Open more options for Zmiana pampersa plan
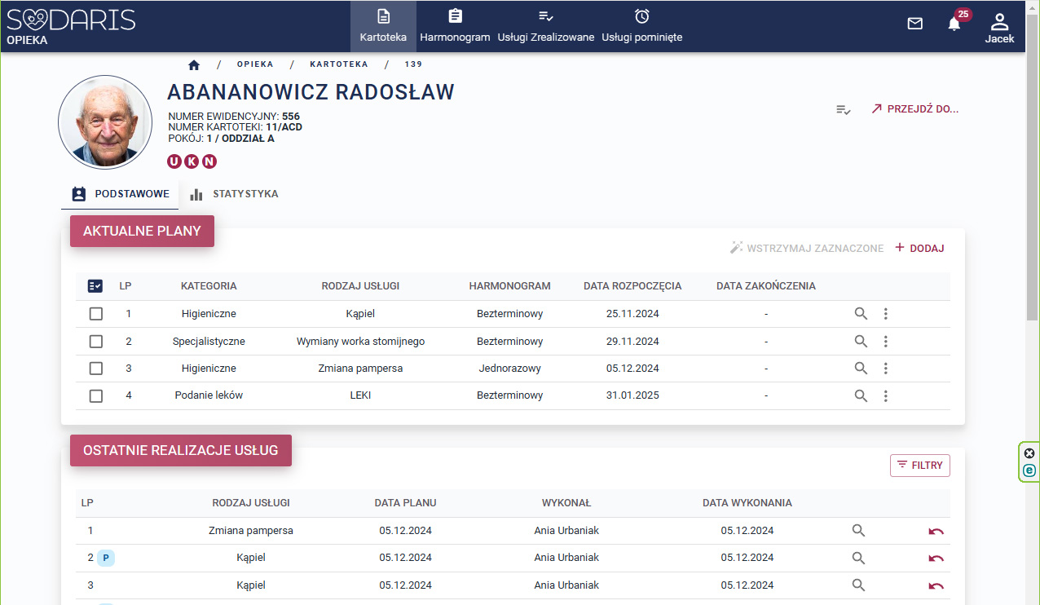The image size is (1040, 605). tap(886, 369)
